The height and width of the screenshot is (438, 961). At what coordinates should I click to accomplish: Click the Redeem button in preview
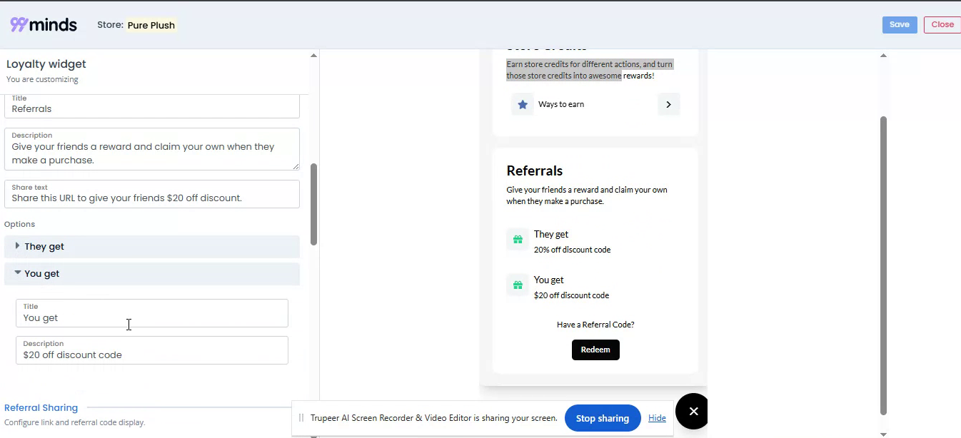[x=595, y=350]
